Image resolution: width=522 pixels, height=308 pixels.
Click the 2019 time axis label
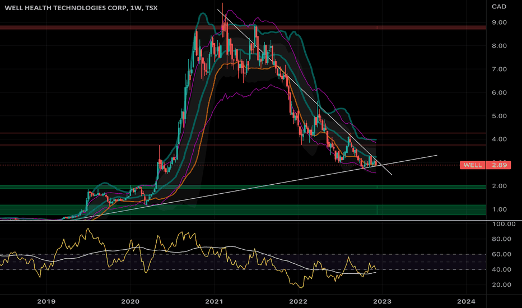point(46,302)
